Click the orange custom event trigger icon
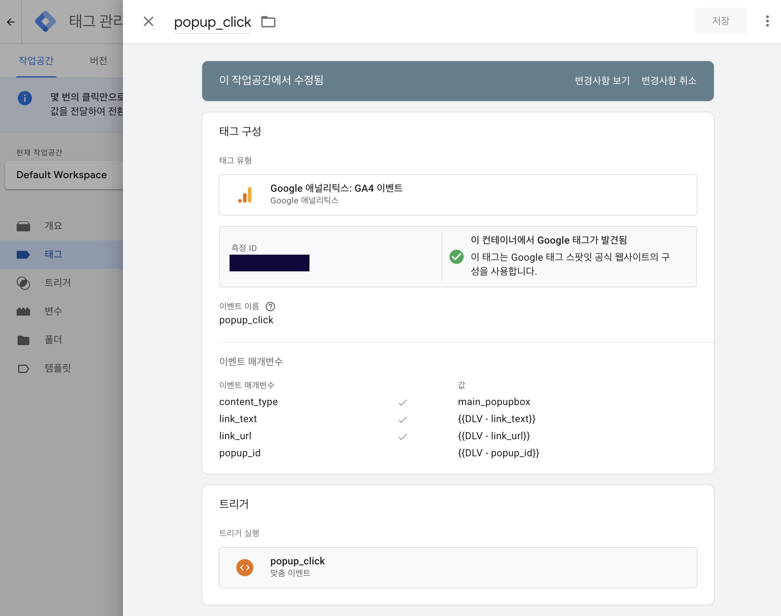This screenshot has height=616, width=781. [245, 567]
